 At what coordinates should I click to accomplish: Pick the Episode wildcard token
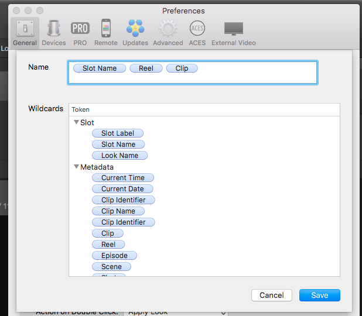114,256
